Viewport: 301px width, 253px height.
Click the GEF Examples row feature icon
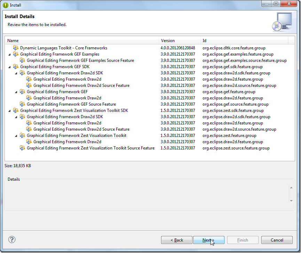point(16,54)
